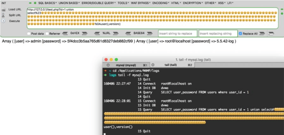Viewport: 284px width, 135px height.
Task: Click the terminal title 'tail -f mysql.log (tail)'
Action: click(193, 60)
